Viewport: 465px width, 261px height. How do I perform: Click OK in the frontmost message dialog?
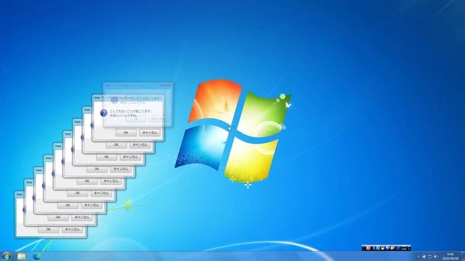pyautogui.click(x=126, y=133)
